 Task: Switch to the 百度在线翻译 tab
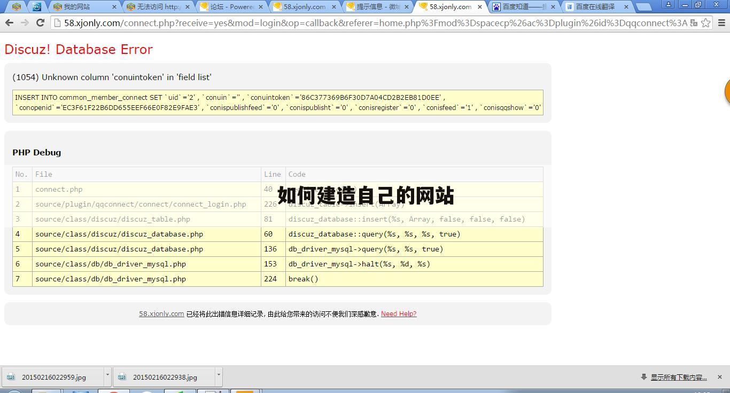point(597,7)
